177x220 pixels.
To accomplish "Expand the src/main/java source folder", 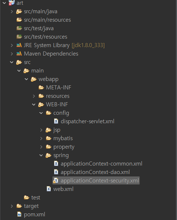I will click(12, 11).
